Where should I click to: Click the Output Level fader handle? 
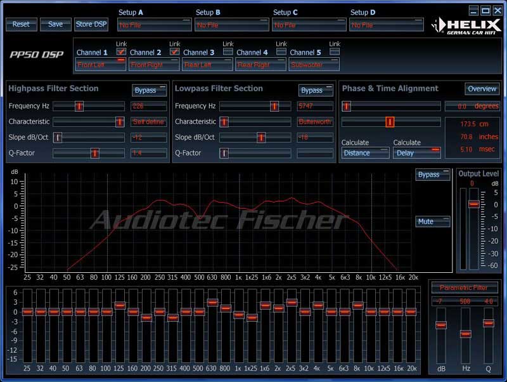coord(474,204)
